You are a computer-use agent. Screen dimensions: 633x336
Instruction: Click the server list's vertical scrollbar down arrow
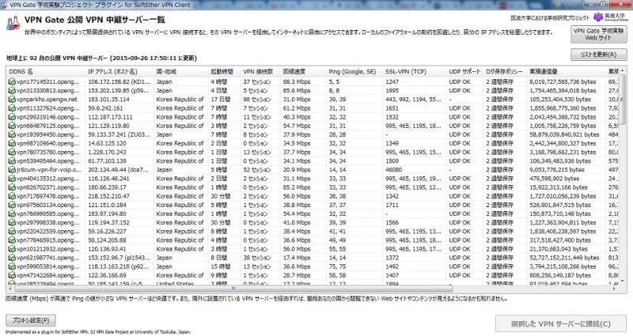tap(623, 281)
